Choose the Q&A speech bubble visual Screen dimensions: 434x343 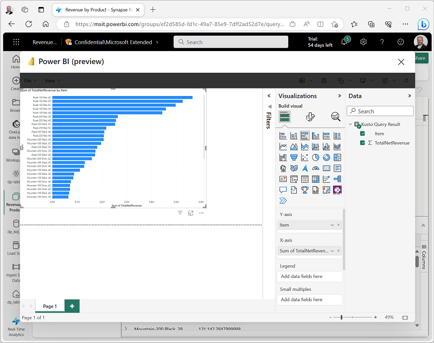[x=283, y=190]
